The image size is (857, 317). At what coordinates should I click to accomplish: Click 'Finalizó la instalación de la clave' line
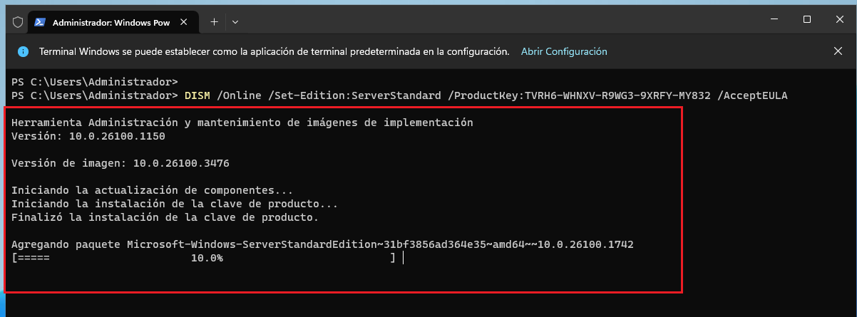pyautogui.click(x=165, y=217)
